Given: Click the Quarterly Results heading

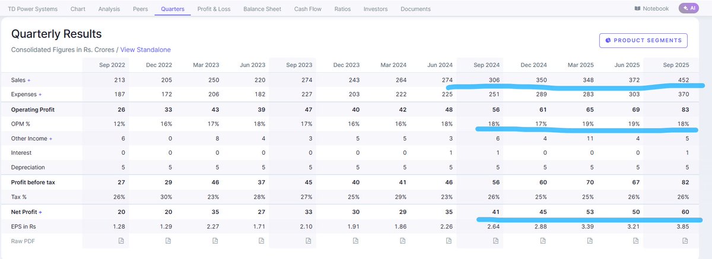Looking at the screenshot, I should (56, 34).
